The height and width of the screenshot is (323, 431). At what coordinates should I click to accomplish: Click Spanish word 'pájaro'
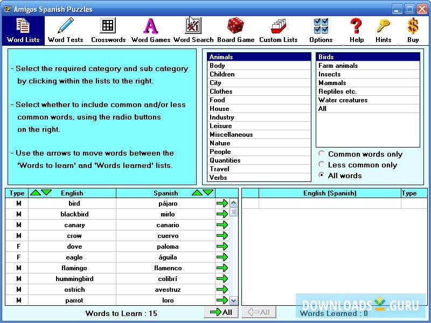(x=168, y=203)
